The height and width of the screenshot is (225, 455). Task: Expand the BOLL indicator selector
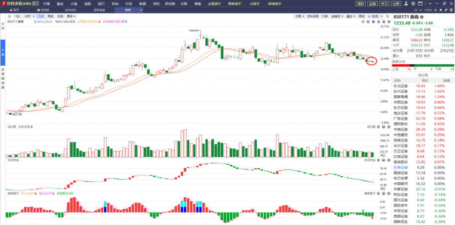(35, 22)
